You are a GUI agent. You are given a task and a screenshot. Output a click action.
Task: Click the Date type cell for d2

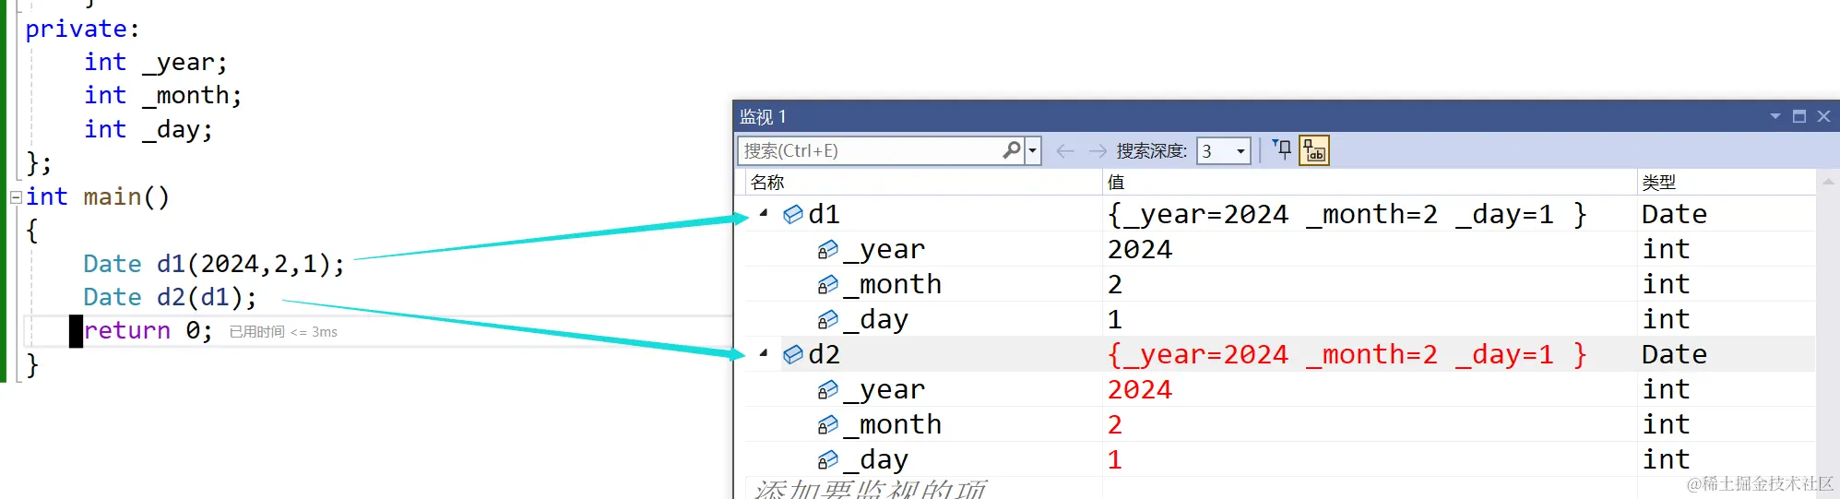[x=1674, y=354]
